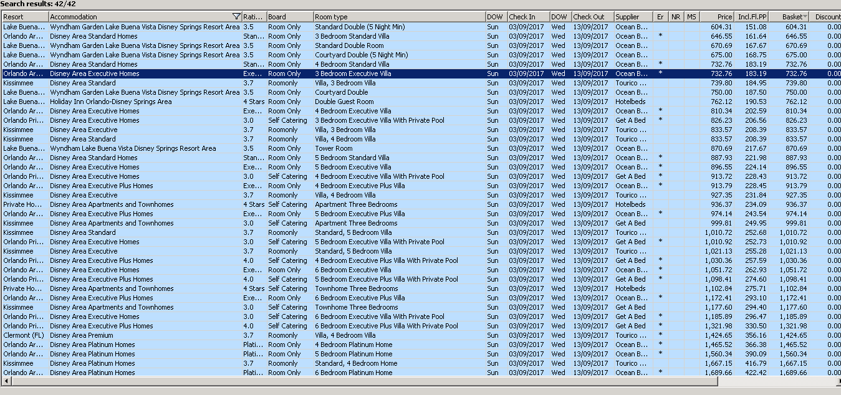Click the Incl.Fl.PP value 184.95
The width and height of the screenshot is (841, 395).
pos(757,83)
